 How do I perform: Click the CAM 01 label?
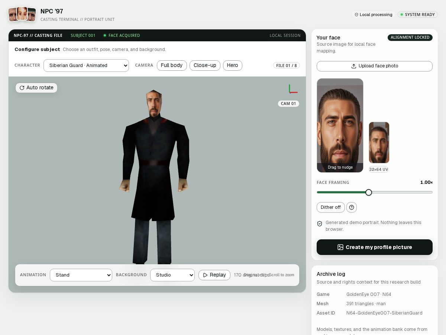(x=288, y=104)
